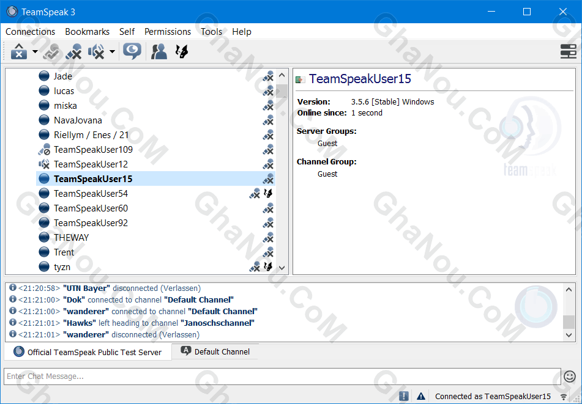Image resolution: width=582 pixels, height=404 pixels.
Task: Click the TeamSpeak logo in the title bar
Action: (x=12, y=12)
